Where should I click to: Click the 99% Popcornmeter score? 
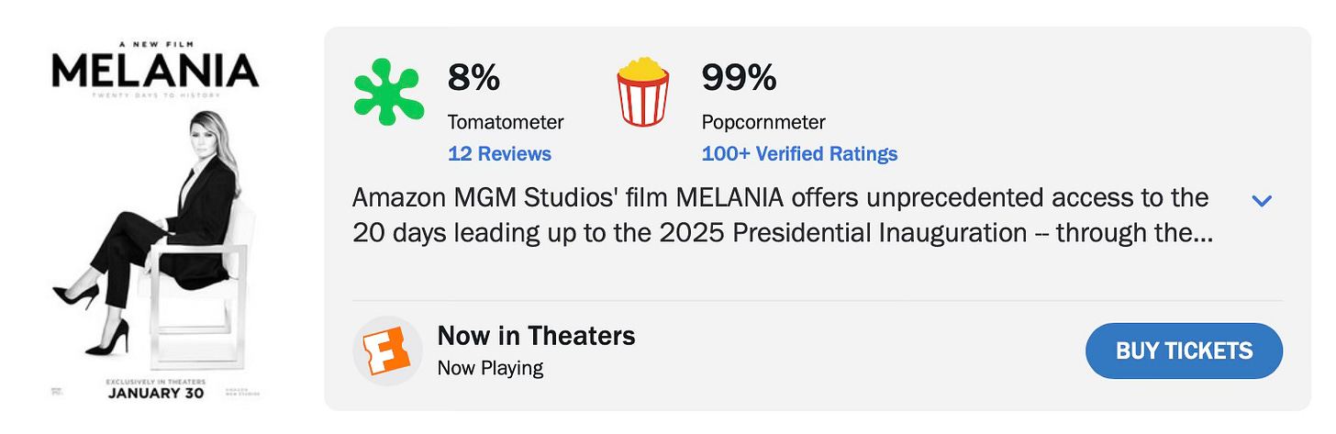pos(739,79)
